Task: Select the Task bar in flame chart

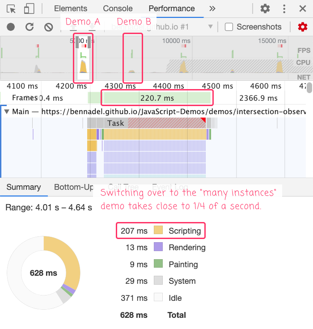Action: (146, 123)
